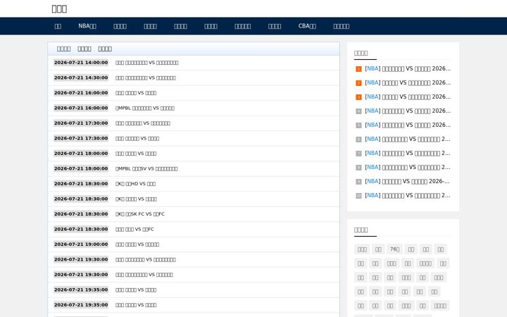The height and width of the screenshot is (317, 507).
Task: Open the MPBL match containing SV
Action: (x=146, y=168)
